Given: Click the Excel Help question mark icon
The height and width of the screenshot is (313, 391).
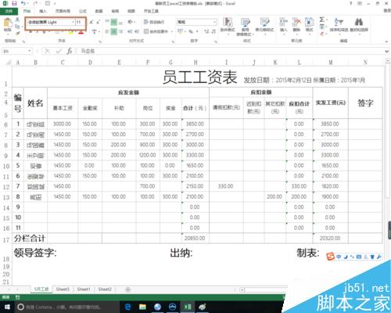Looking at the screenshot, I should [351, 3].
